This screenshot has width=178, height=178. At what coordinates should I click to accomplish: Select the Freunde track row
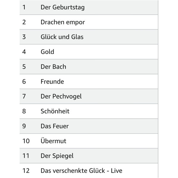pyautogui.click(x=89, y=82)
